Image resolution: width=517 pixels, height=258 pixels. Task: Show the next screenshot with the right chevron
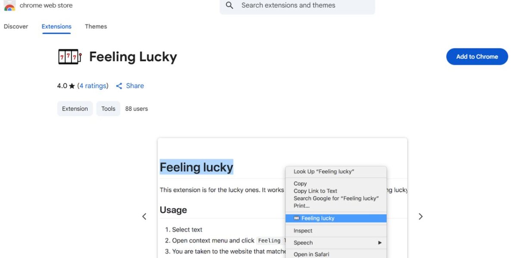tap(420, 216)
